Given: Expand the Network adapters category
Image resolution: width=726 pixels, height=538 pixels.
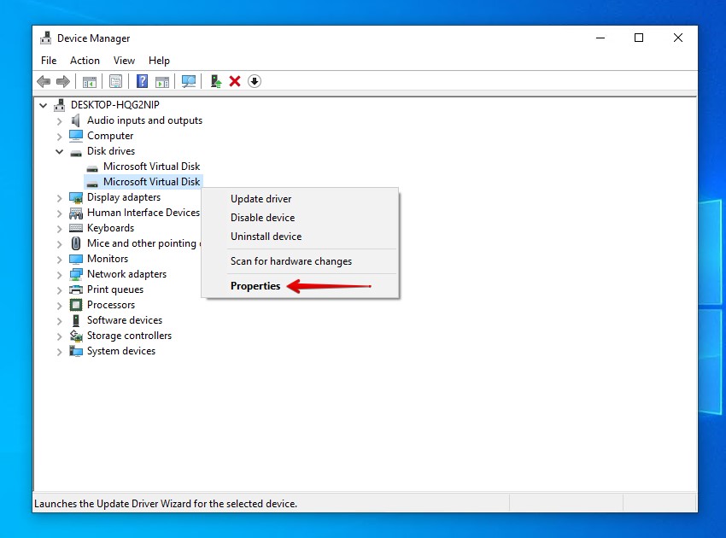Looking at the screenshot, I should pyautogui.click(x=60, y=274).
